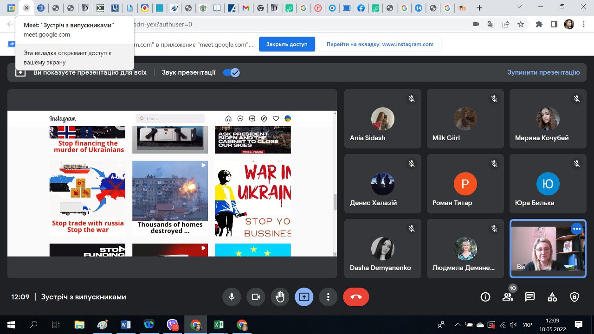This screenshot has width=594, height=334.
Task: Bookmark this page star icon
Action: click(521, 24)
